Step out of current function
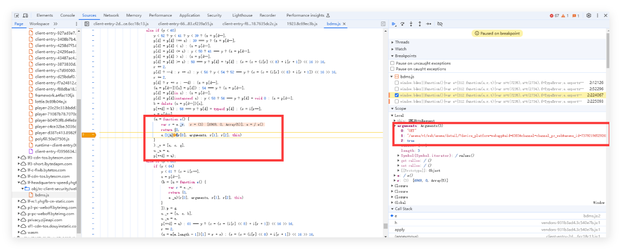621x249 pixels. [x=419, y=24]
